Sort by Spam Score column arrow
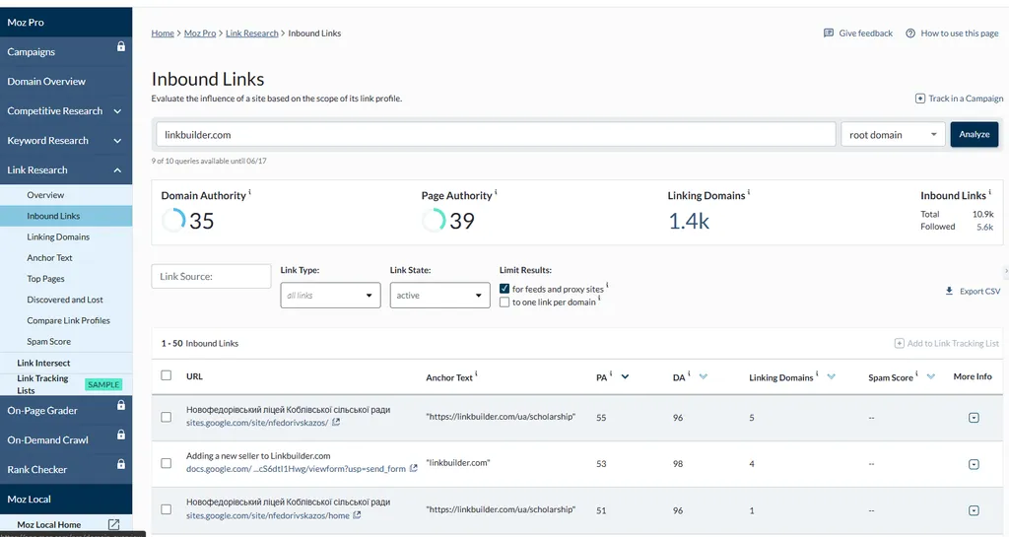 tap(930, 376)
